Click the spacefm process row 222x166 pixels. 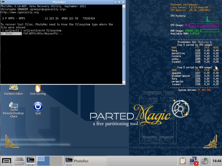pos(195,73)
